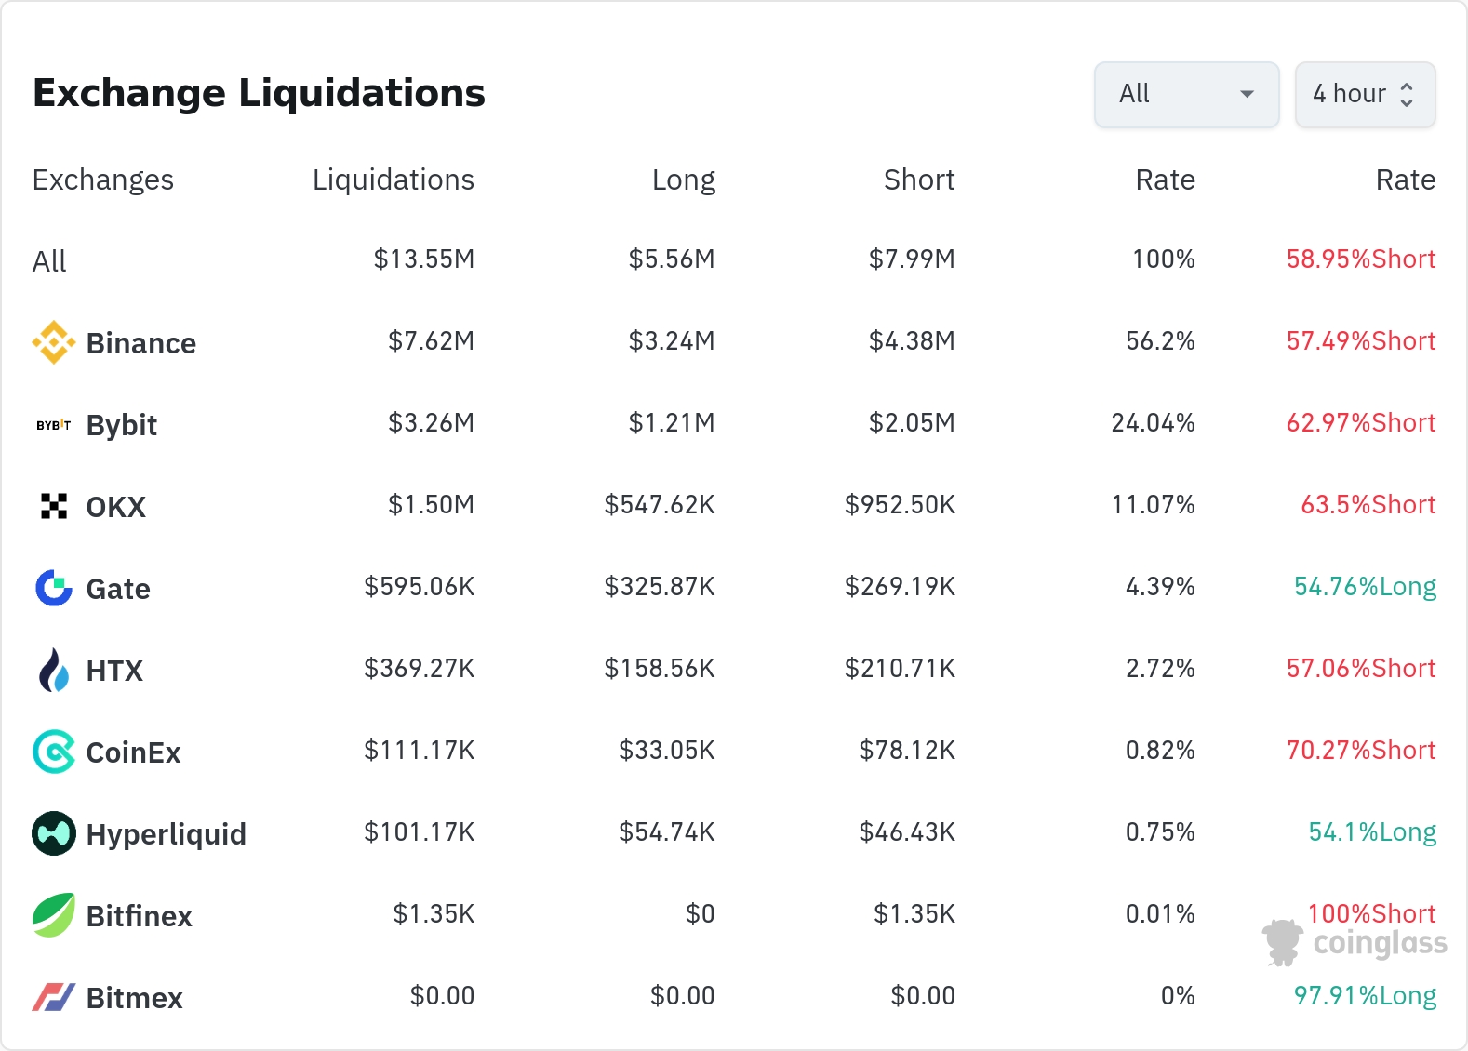The width and height of the screenshot is (1468, 1051).
Task: Click the Liquidations column header
Action: click(x=393, y=180)
